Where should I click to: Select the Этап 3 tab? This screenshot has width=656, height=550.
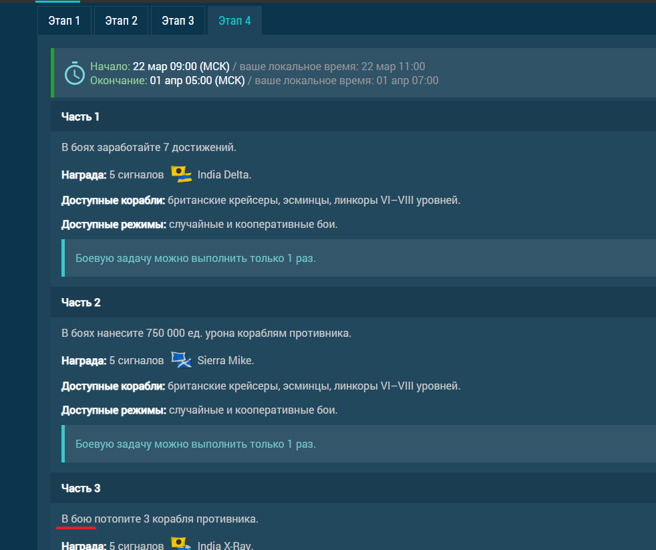(x=178, y=21)
